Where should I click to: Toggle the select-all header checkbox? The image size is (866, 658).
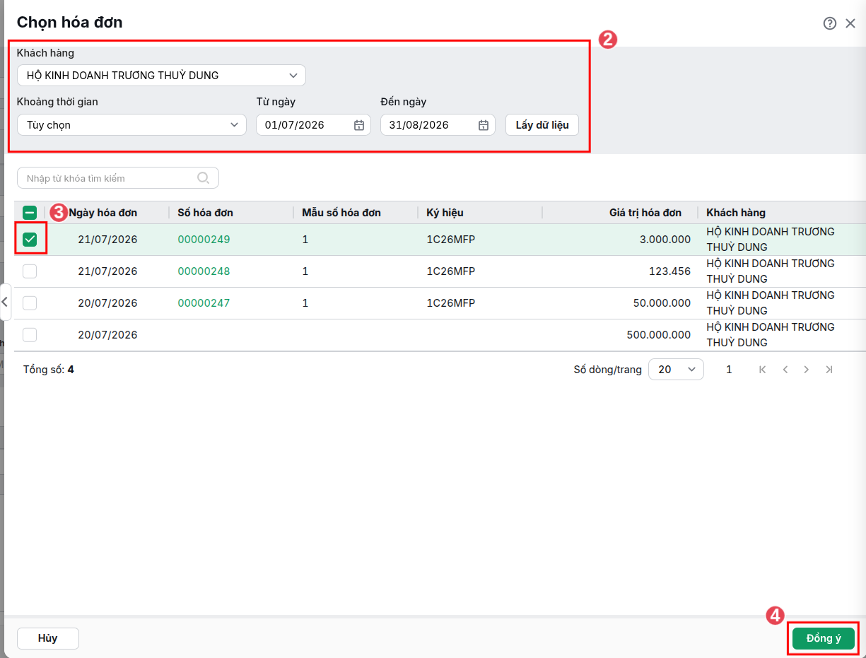pos(30,212)
